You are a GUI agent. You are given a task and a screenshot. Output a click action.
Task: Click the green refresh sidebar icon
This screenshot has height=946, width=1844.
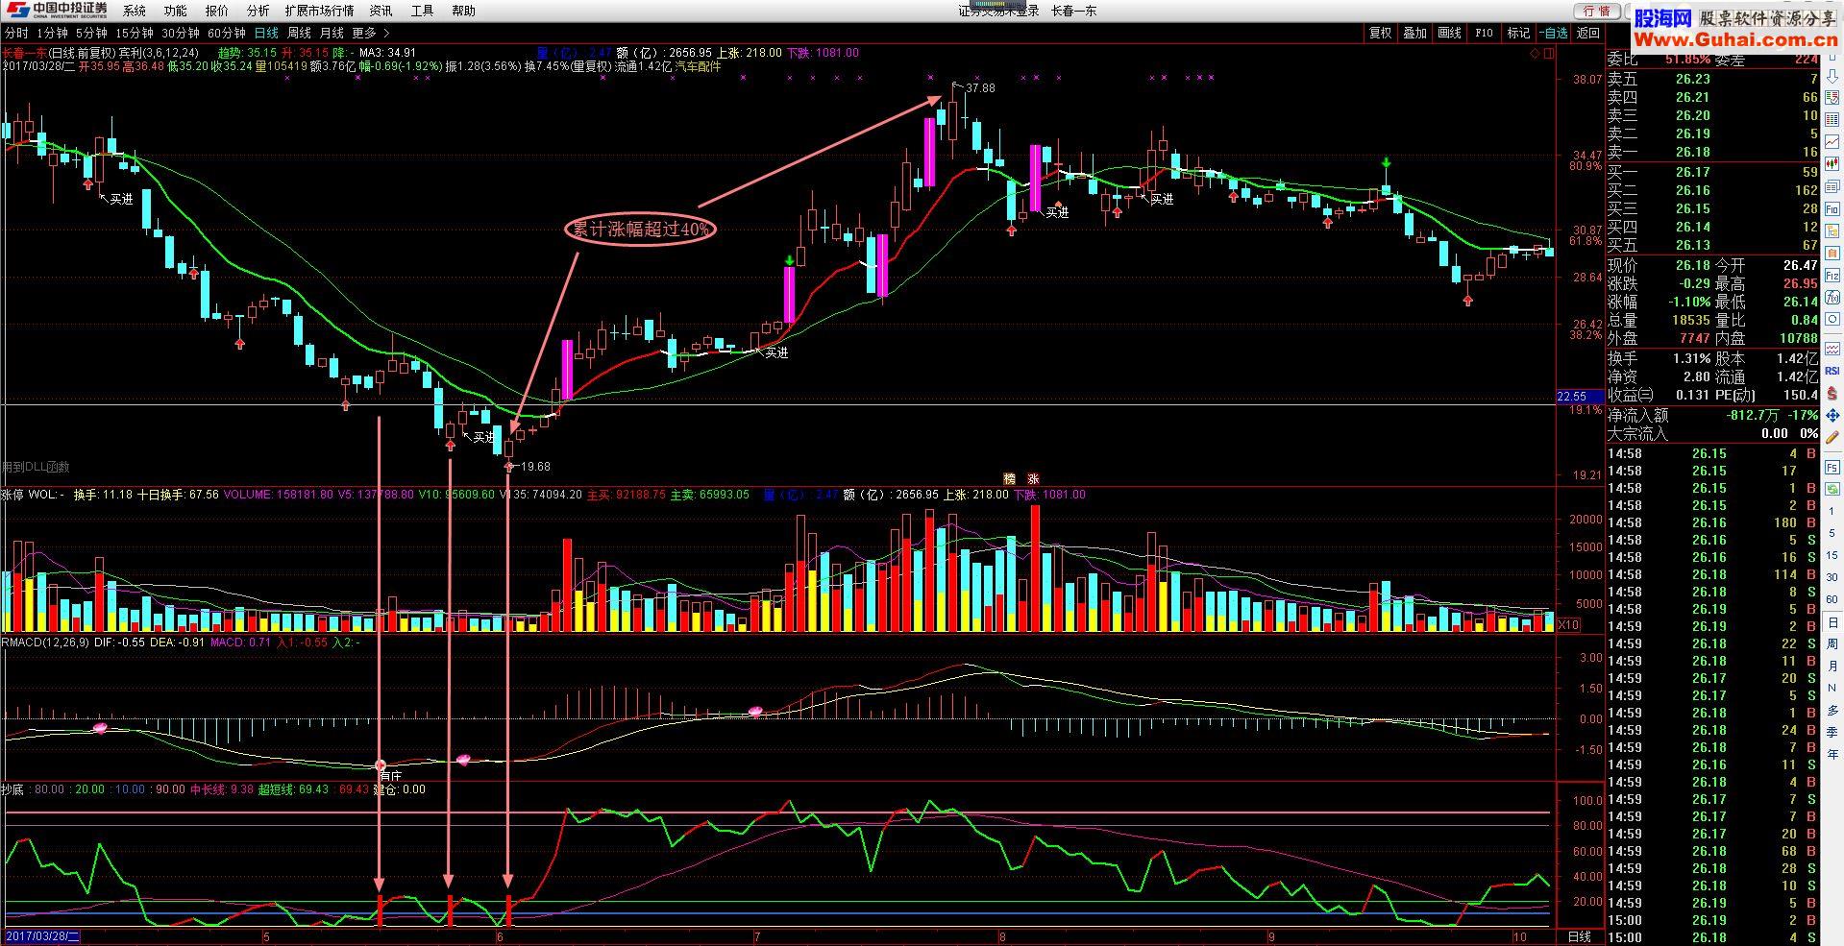pyautogui.click(x=1832, y=490)
